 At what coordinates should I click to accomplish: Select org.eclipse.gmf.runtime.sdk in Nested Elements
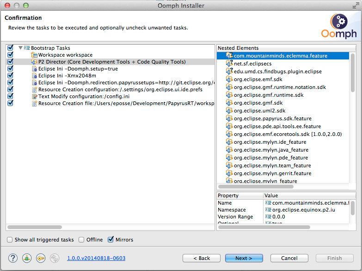[x=269, y=95]
